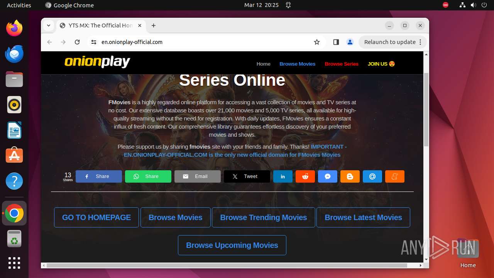Image resolution: width=494 pixels, height=278 pixels.
Task: Go forward in Chrome history
Action: [x=63, y=42]
